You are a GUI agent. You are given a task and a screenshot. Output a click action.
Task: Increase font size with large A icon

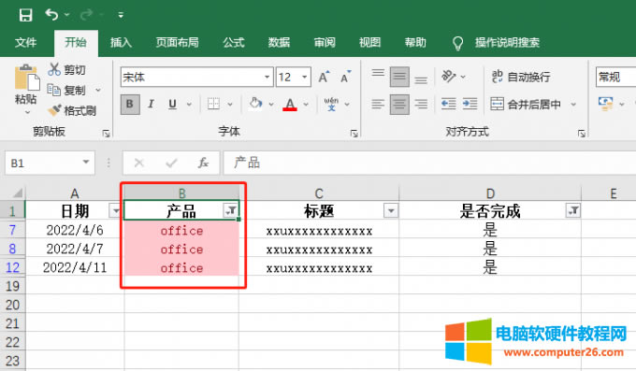pyautogui.click(x=324, y=77)
